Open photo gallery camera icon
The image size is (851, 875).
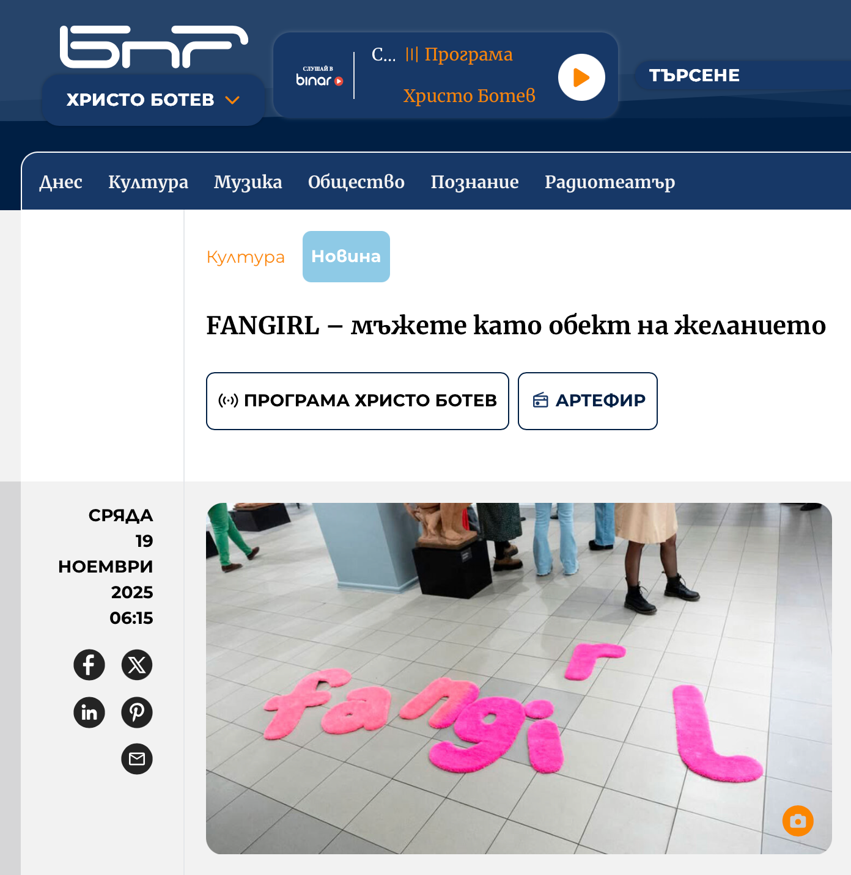tap(798, 821)
